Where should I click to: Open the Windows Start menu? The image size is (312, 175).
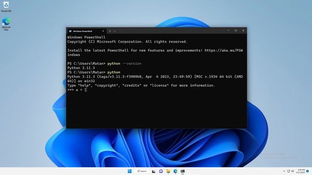pyautogui.click(x=130, y=171)
